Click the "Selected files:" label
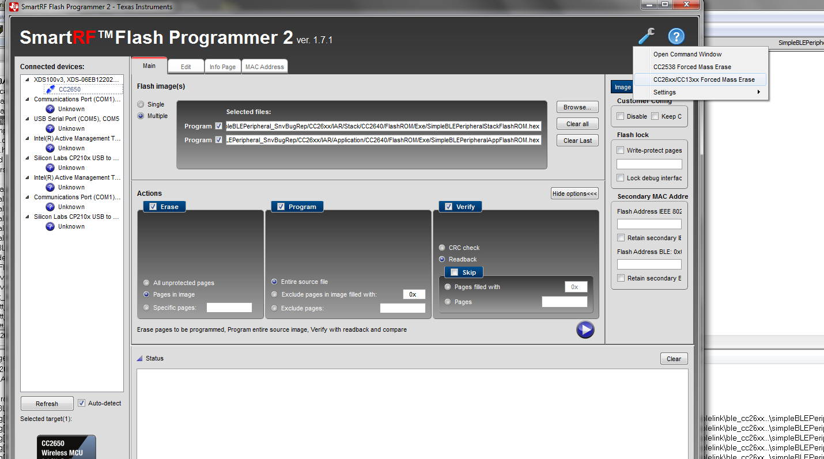 point(248,112)
